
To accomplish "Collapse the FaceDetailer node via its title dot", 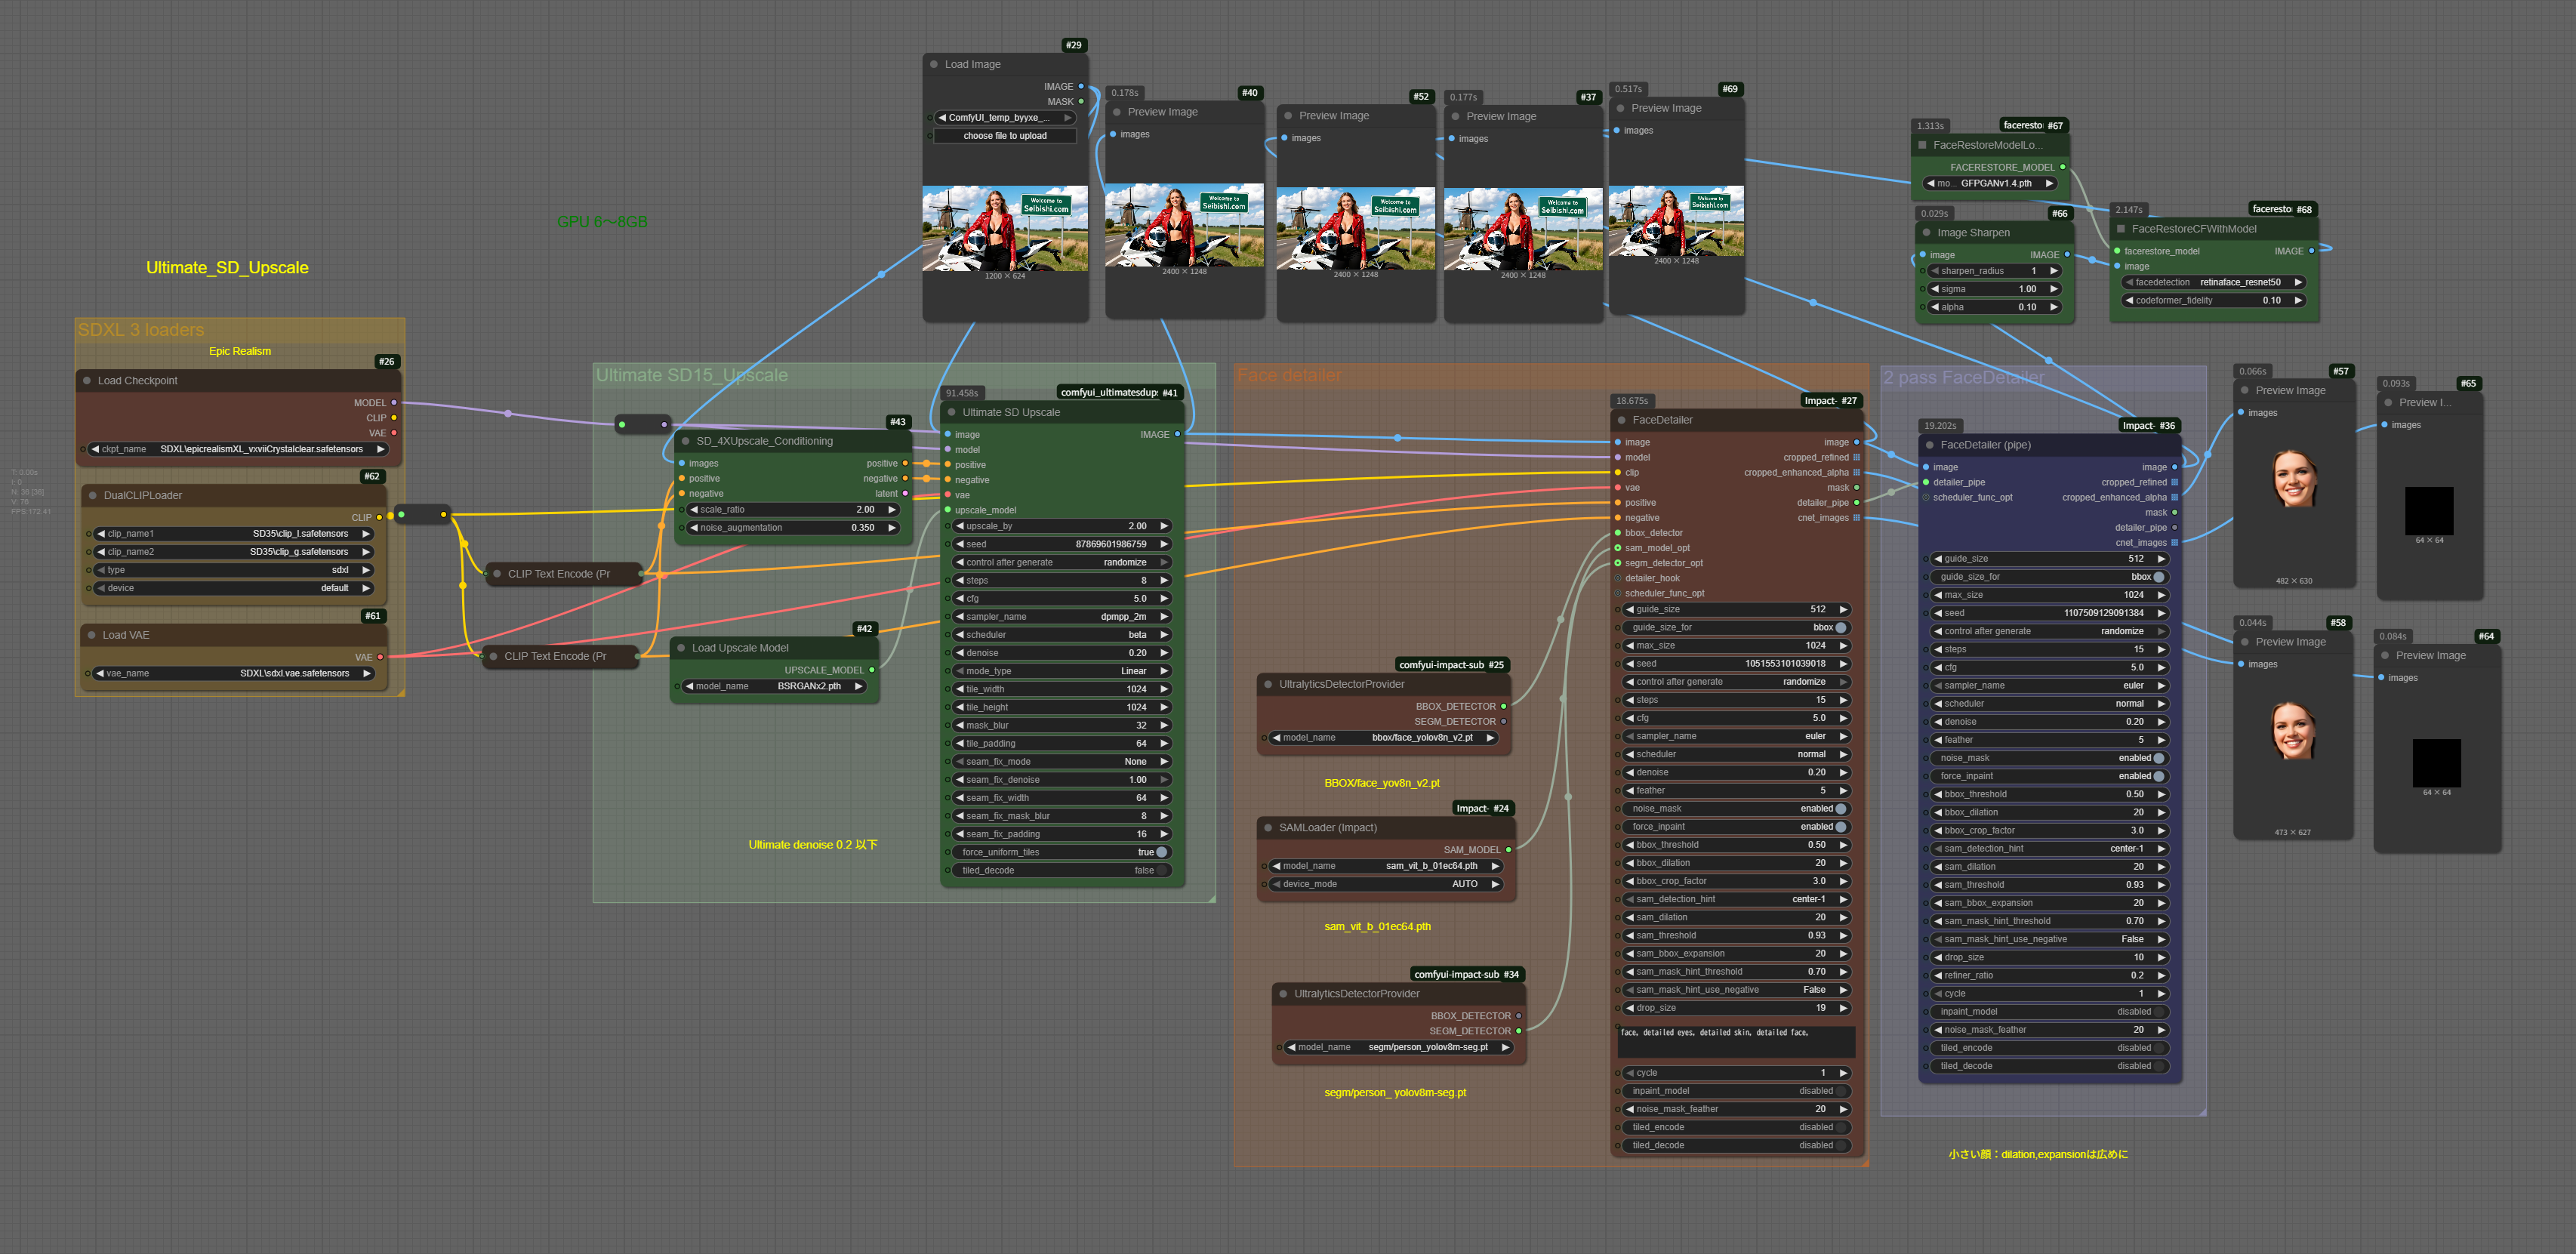I will click(x=1620, y=420).
